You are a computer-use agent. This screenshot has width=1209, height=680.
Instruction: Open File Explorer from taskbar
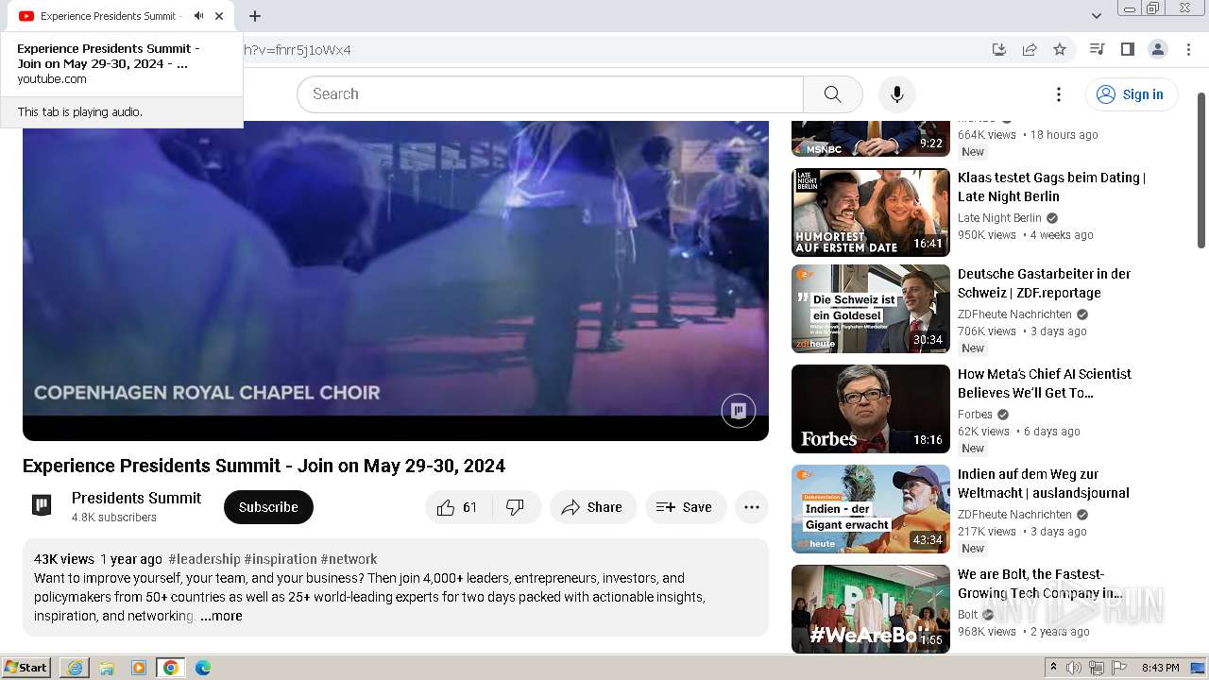pyautogui.click(x=107, y=668)
